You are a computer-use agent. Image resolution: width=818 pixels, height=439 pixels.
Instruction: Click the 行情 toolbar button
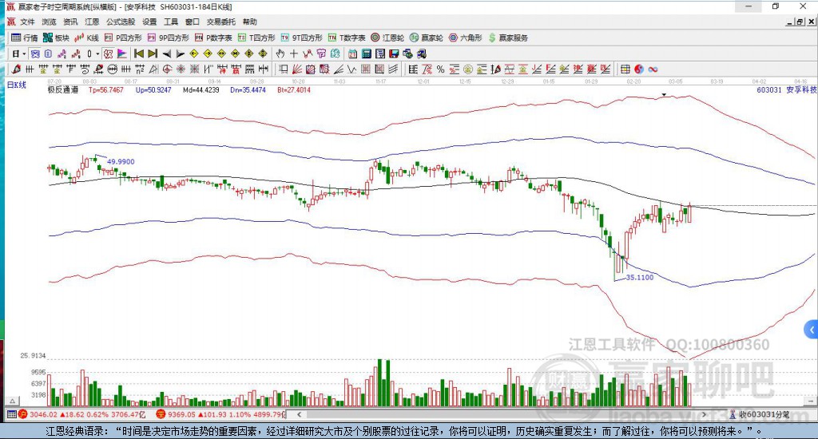(25, 38)
